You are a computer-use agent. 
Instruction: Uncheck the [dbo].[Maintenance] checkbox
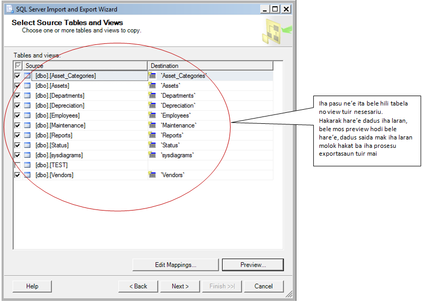18,125
